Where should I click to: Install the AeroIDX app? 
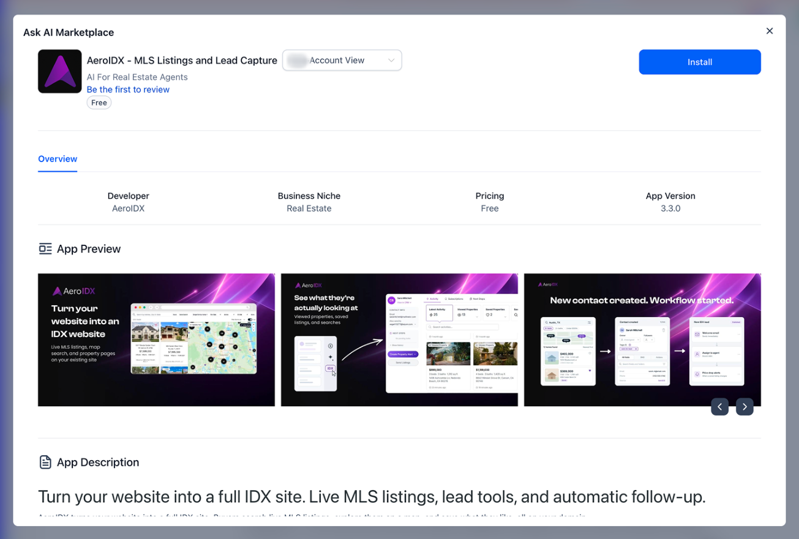tap(700, 62)
